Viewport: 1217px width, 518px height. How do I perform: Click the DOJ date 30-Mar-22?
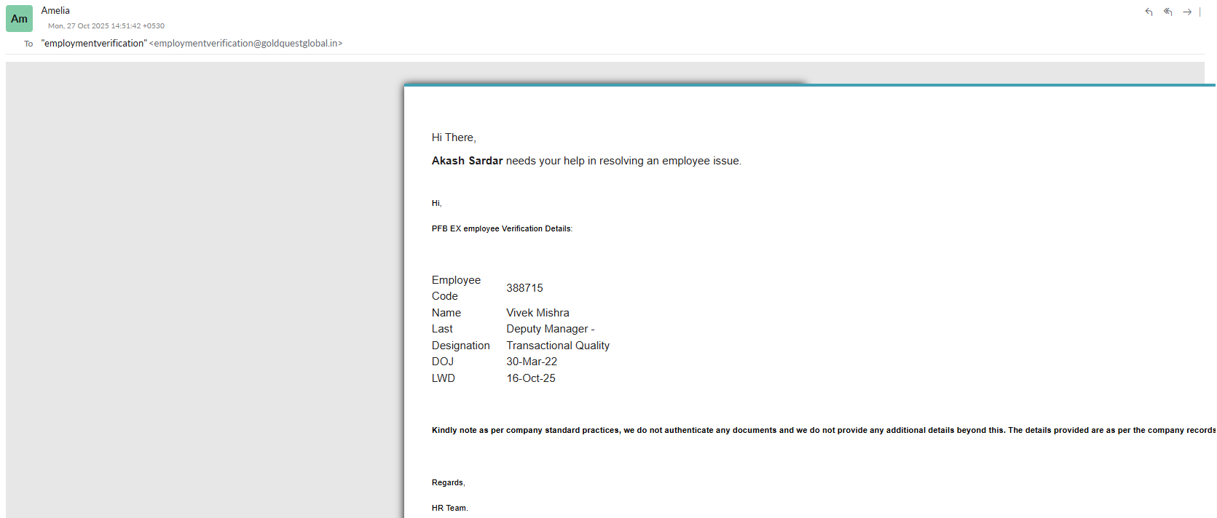click(532, 362)
